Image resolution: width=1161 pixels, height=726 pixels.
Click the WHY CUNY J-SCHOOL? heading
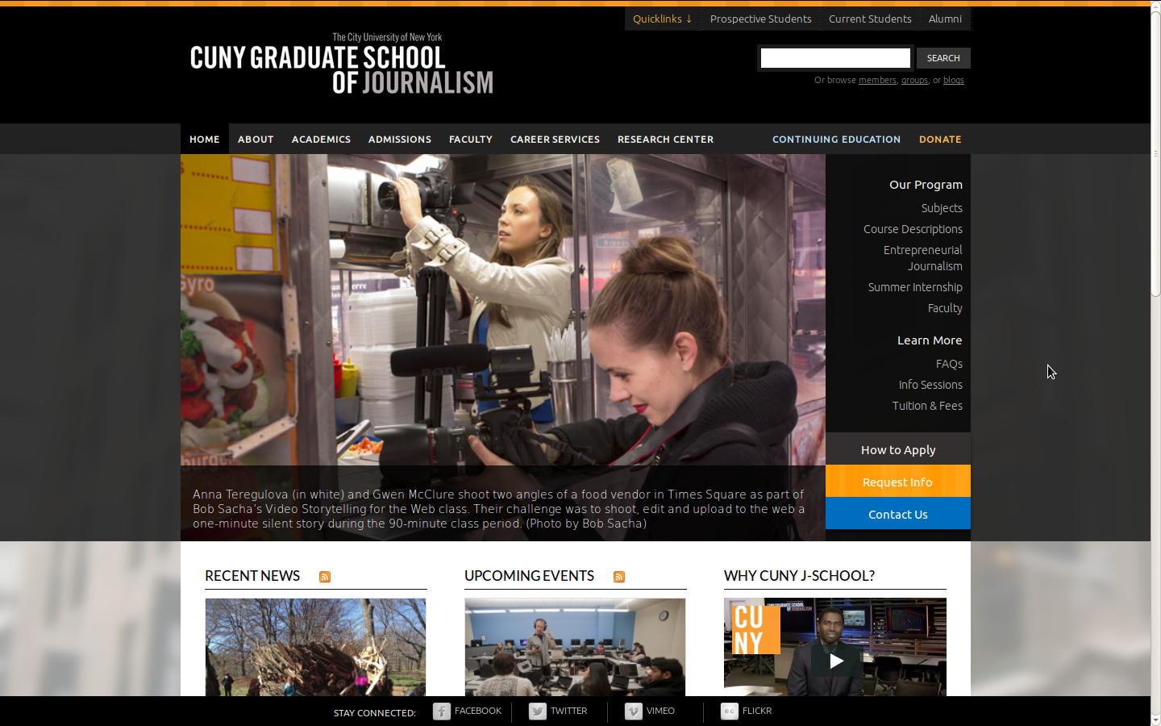[x=799, y=576]
